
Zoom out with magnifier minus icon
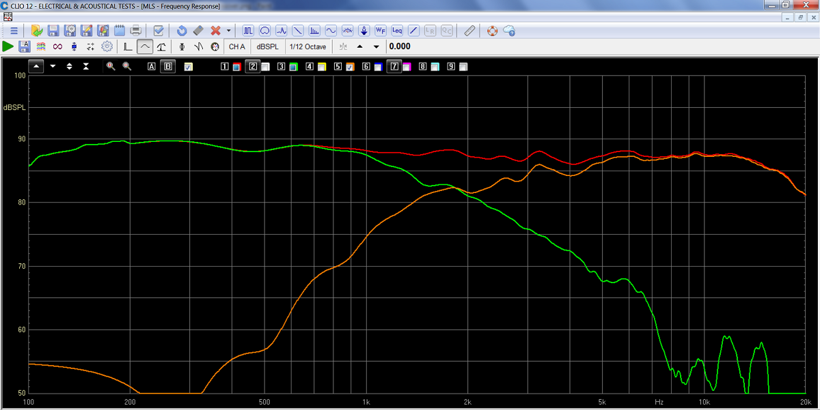pos(126,66)
